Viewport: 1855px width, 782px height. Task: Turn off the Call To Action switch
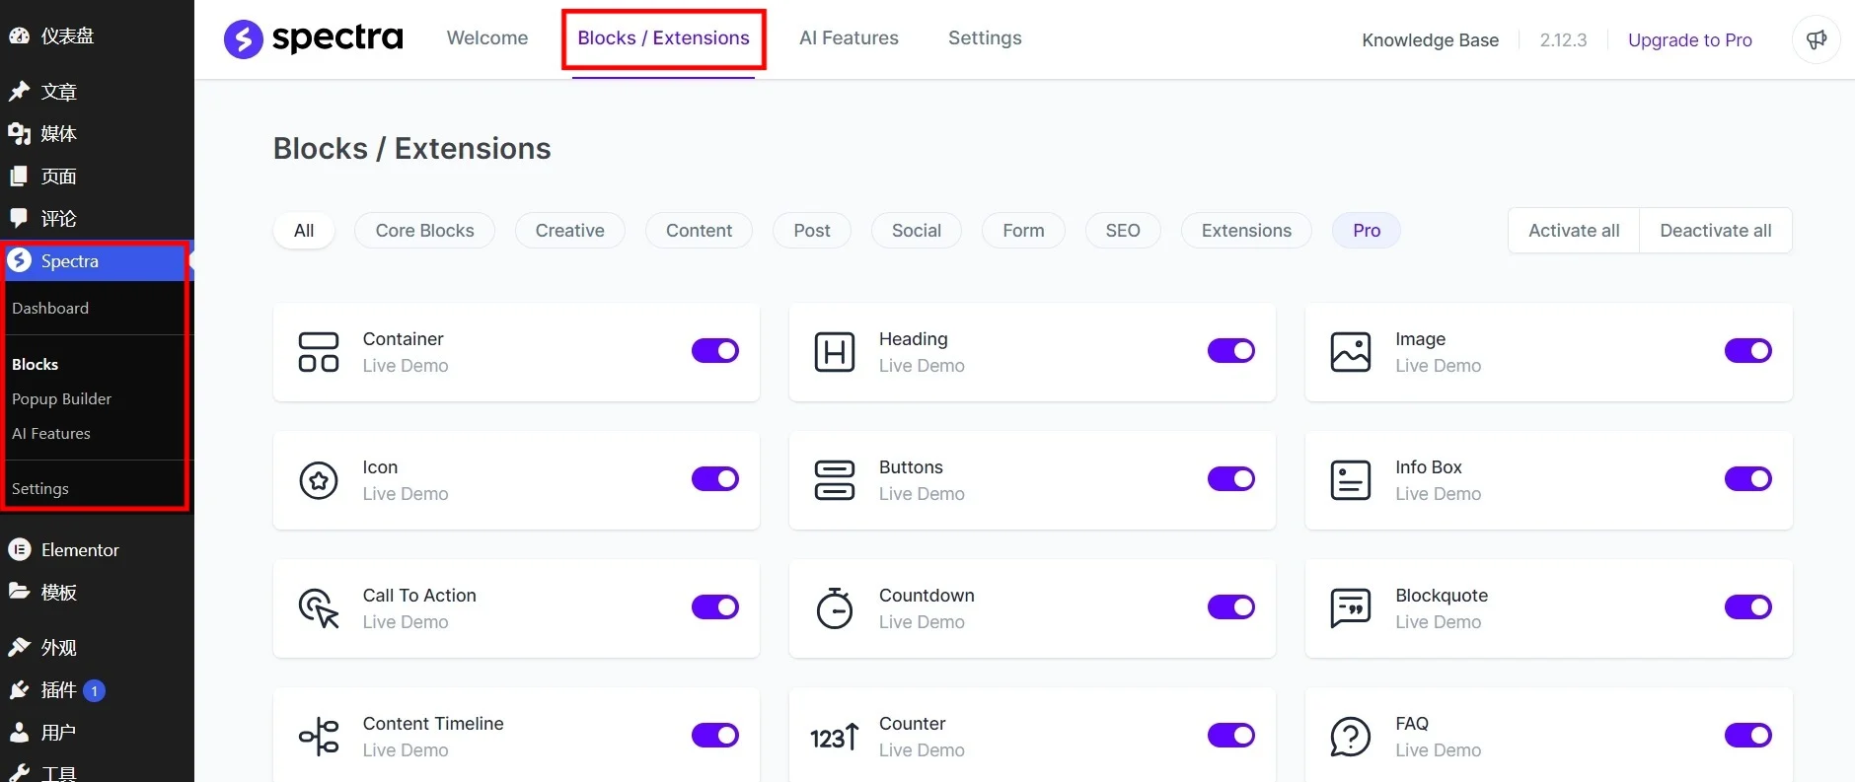pos(715,607)
